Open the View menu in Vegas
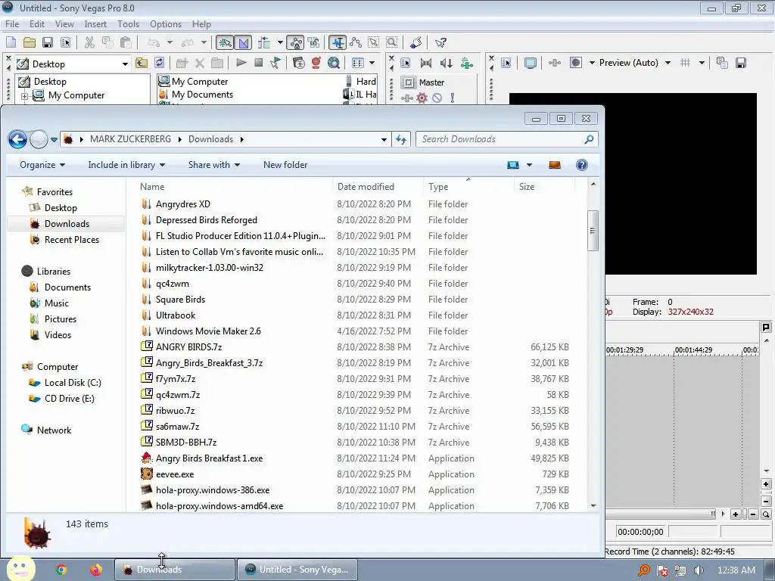This screenshot has height=581, width=775. click(x=64, y=23)
